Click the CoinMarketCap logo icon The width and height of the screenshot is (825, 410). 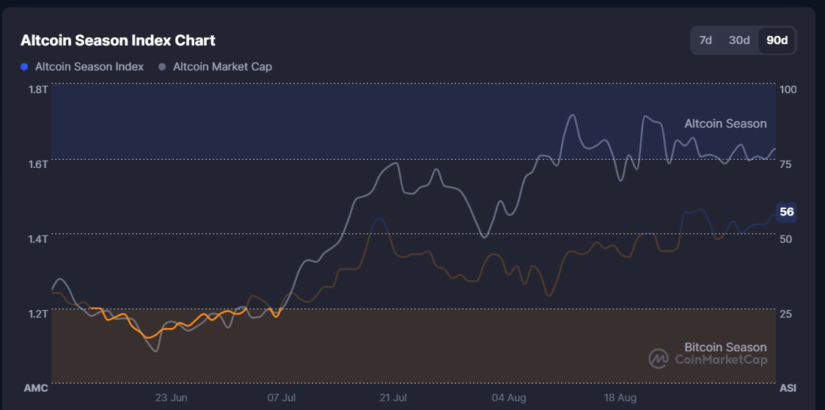659,358
